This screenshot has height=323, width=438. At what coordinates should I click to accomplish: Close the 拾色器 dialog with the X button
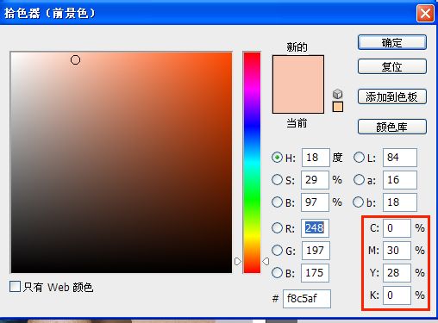click(425, 13)
